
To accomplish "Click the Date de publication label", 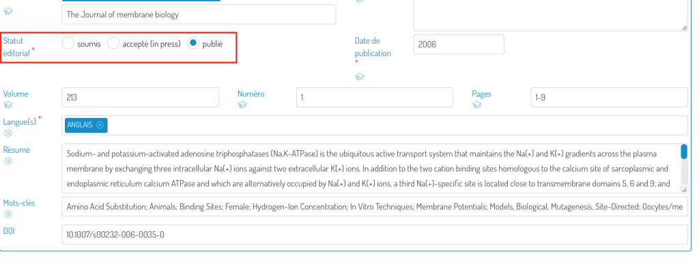I will 373,47.
